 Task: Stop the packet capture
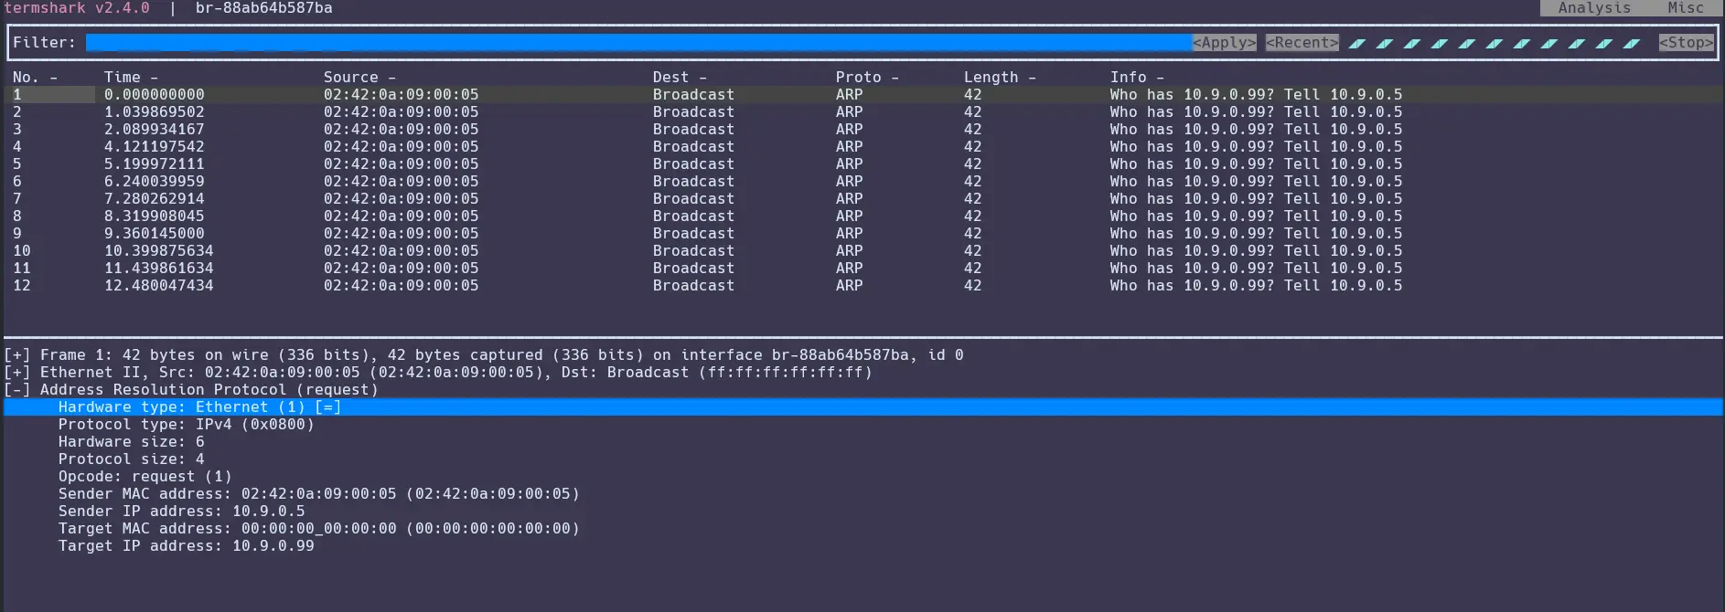1687,43
